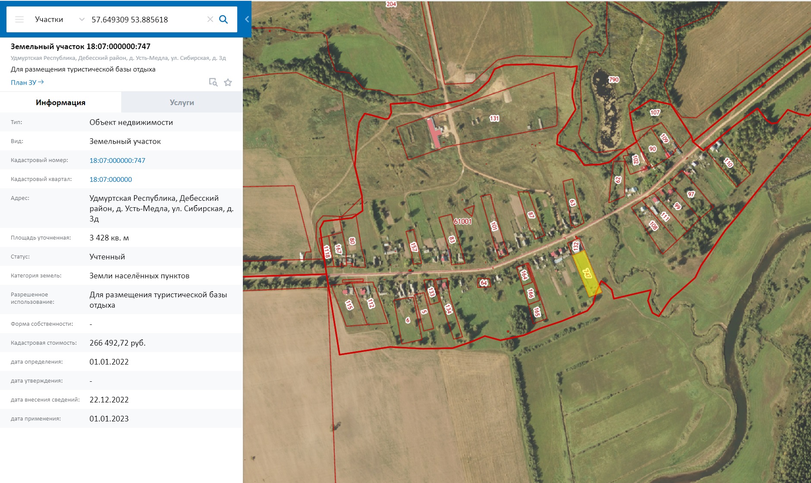Select parcel 61001 marker on map

pos(463,221)
